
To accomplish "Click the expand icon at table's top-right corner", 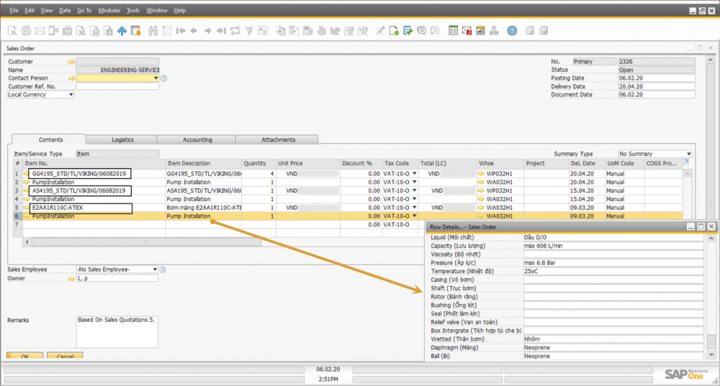I will pyautogui.click(x=686, y=162).
